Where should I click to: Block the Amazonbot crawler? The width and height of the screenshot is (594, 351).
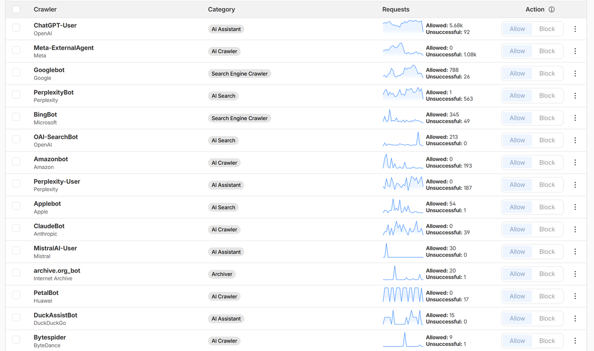pyautogui.click(x=547, y=162)
